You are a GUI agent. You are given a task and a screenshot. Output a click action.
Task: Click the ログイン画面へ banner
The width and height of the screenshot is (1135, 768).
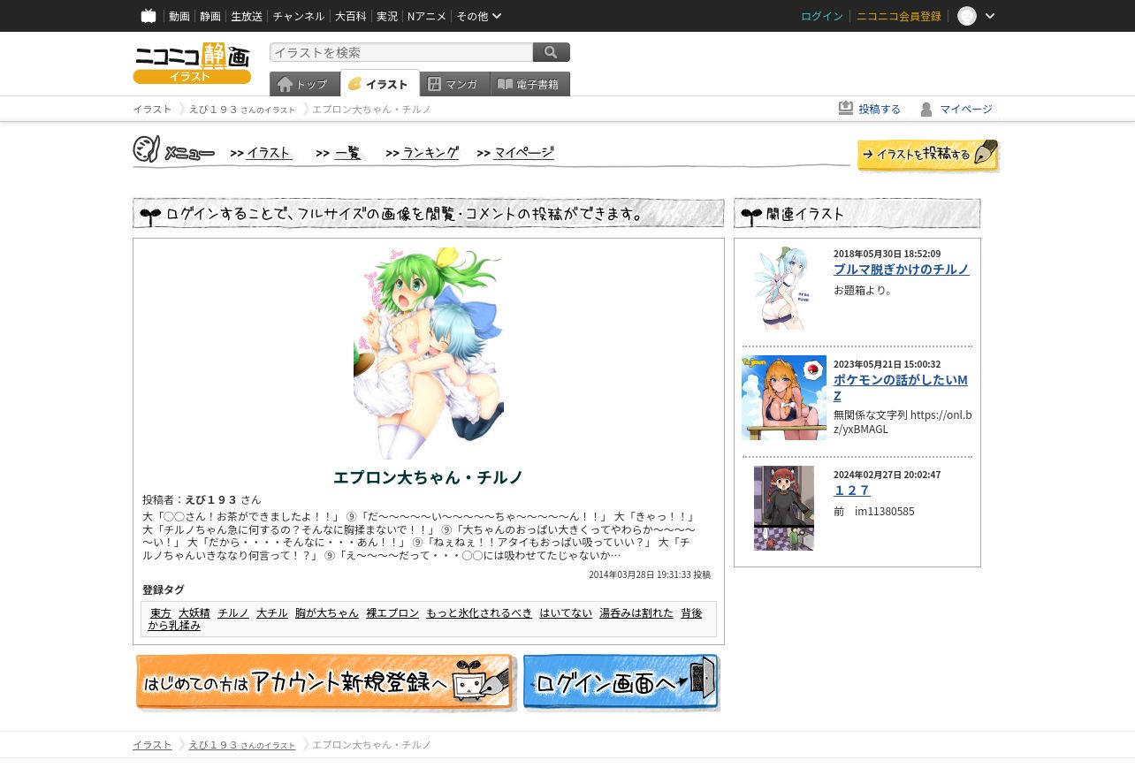point(621,682)
